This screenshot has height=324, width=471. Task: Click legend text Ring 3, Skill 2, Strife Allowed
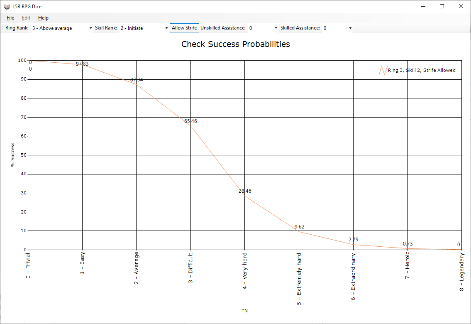421,71
